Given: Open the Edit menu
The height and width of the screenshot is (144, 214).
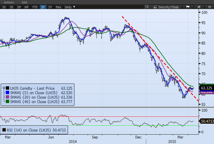Looking at the screenshot, I should [x=25, y=2].
